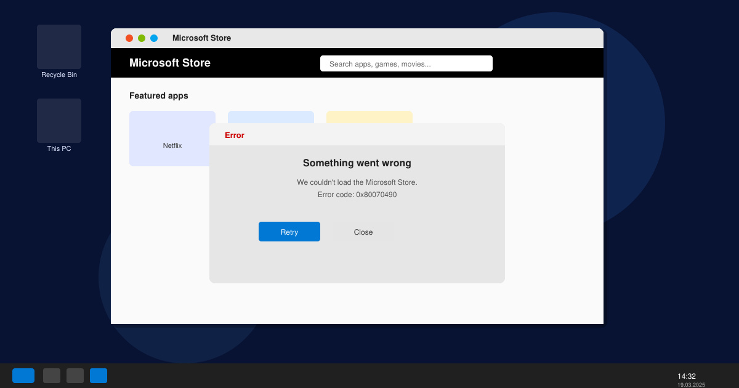Dismiss the error dialog with Close
The height and width of the screenshot is (388, 739).
pos(363,232)
